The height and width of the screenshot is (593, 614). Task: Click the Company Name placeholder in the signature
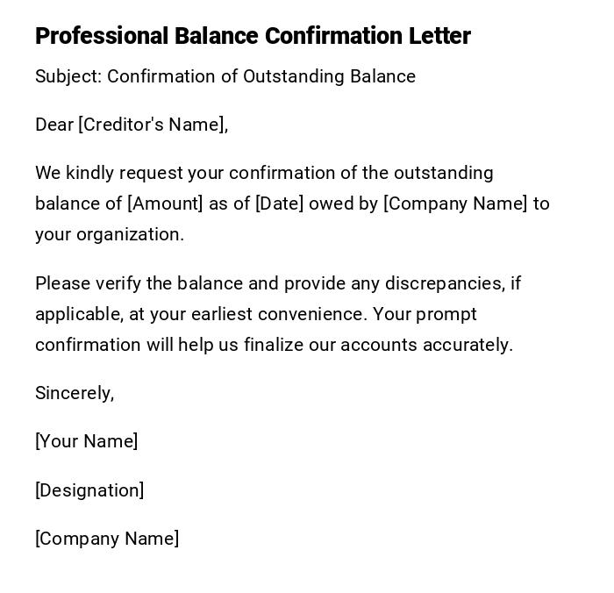(x=107, y=539)
